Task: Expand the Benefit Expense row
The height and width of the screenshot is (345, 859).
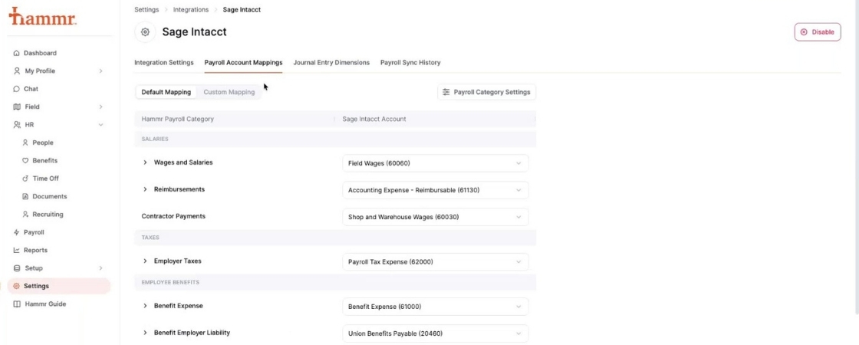Action: click(145, 306)
